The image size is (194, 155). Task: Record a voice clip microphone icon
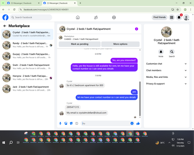(x=60, y=123)
